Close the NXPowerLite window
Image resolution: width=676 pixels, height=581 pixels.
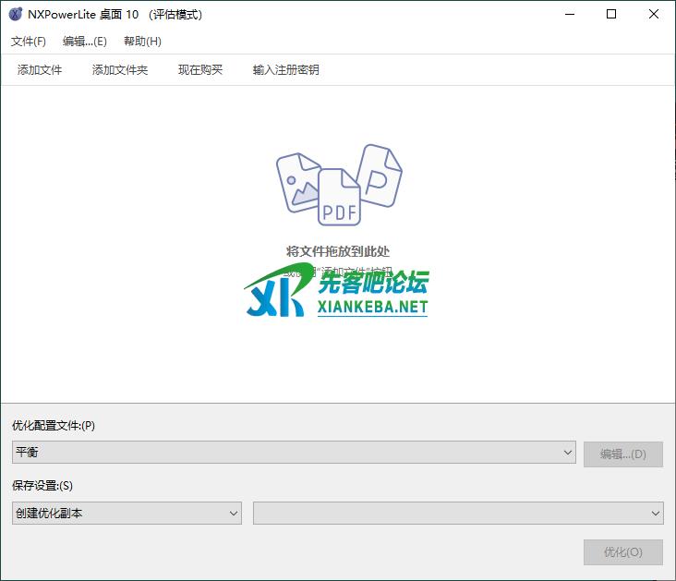654,15
